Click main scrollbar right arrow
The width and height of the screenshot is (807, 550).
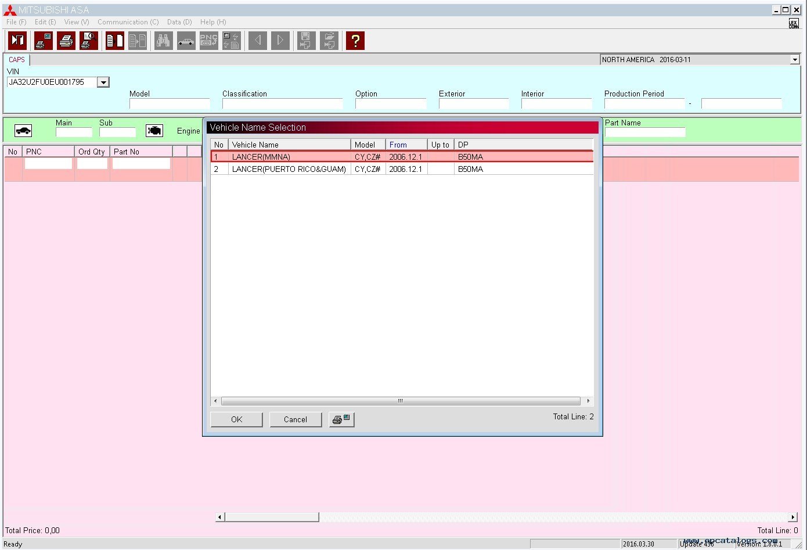(793, 517)
